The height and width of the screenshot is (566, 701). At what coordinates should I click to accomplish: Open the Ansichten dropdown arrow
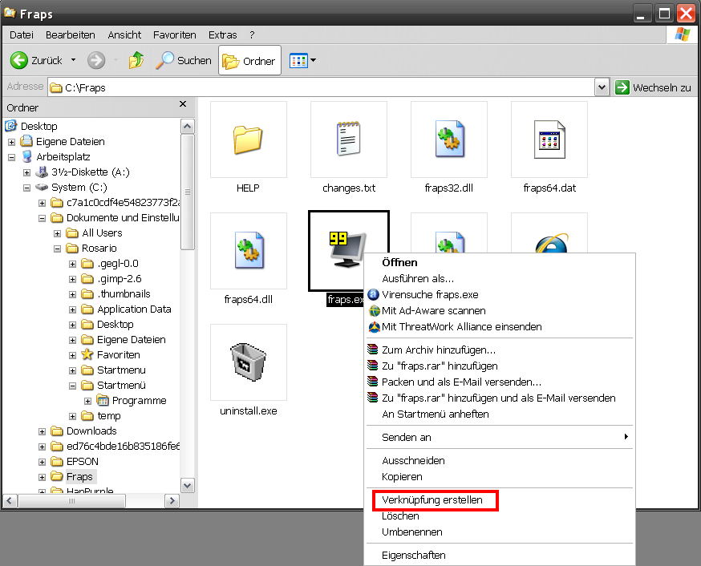314,60
